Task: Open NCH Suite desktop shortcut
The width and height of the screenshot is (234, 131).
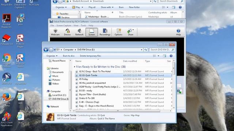Action: click(34, 3)
